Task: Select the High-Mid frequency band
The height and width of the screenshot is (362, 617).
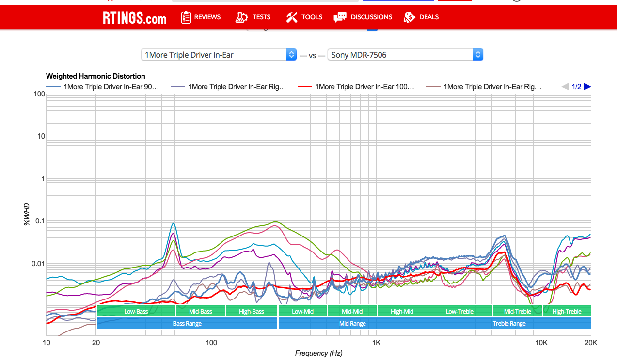Action: (x=402, y=311)
